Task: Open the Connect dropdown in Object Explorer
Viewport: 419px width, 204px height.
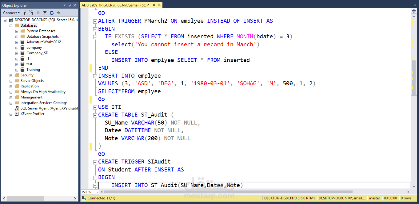Action: tap(11, 13)
